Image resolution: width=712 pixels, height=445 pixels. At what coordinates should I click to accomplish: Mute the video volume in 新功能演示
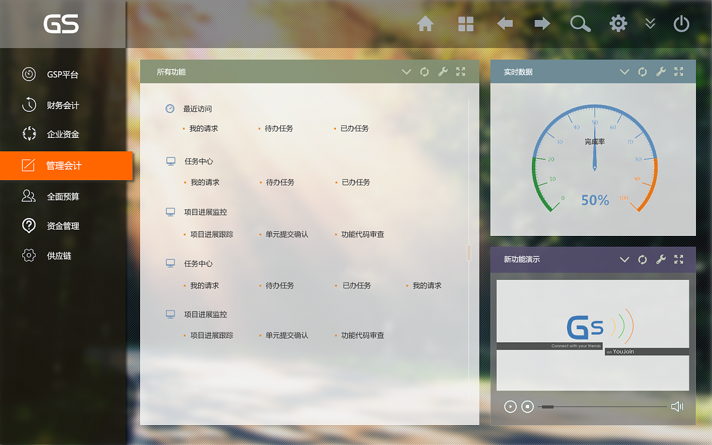pyautogui.click(x=677, y=407)
